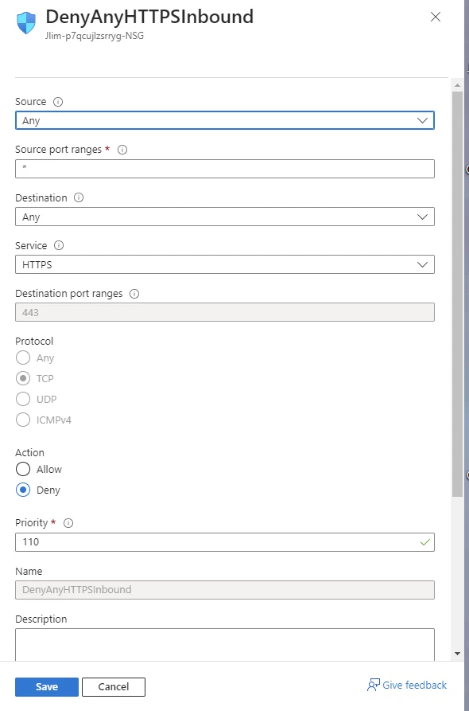The height and width of the screenshot is (711, 469).
Task: Open the Service dropdown showing HTTPS
Action: 225,264
